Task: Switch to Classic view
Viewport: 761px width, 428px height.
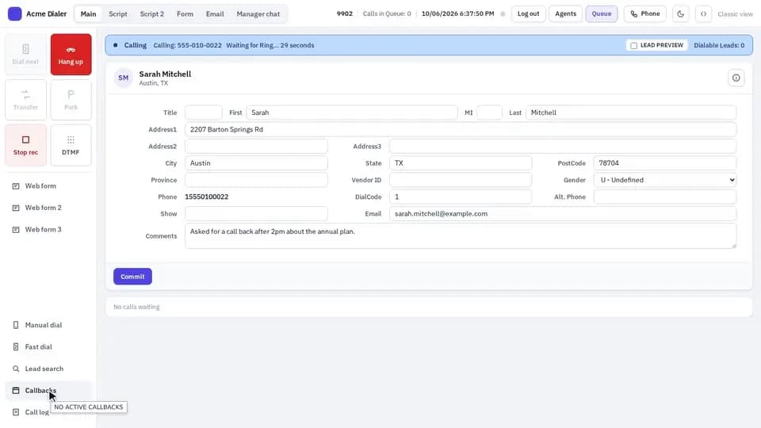Action: tap(736, 14)
